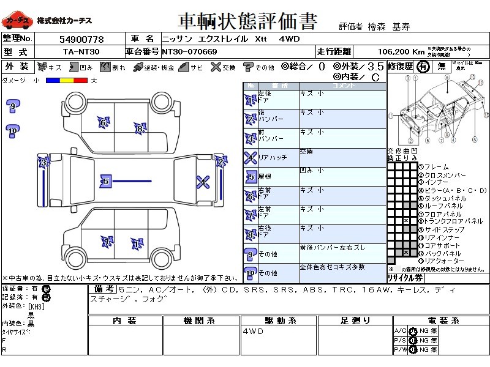
Task: Click the X-marked box for バックパネル
Action: click(405, 253)
